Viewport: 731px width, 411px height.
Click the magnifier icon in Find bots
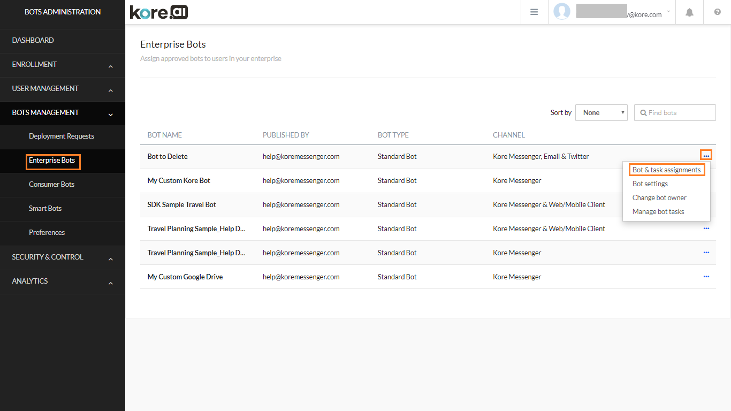pos(643,112)
